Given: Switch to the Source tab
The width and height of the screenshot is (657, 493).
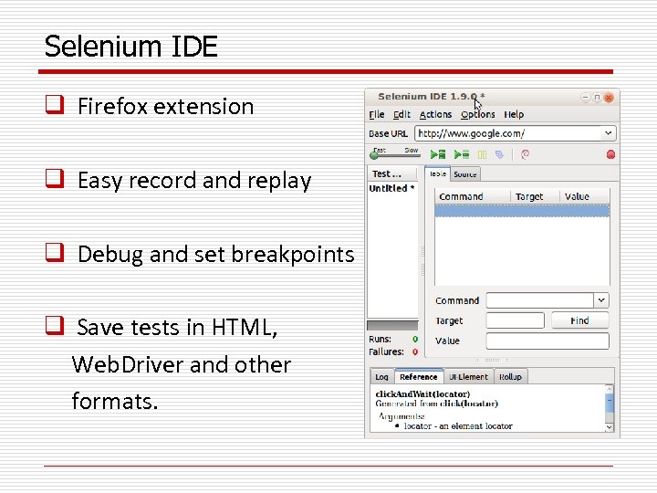Looking at the screenshot, I should [465, 174].
